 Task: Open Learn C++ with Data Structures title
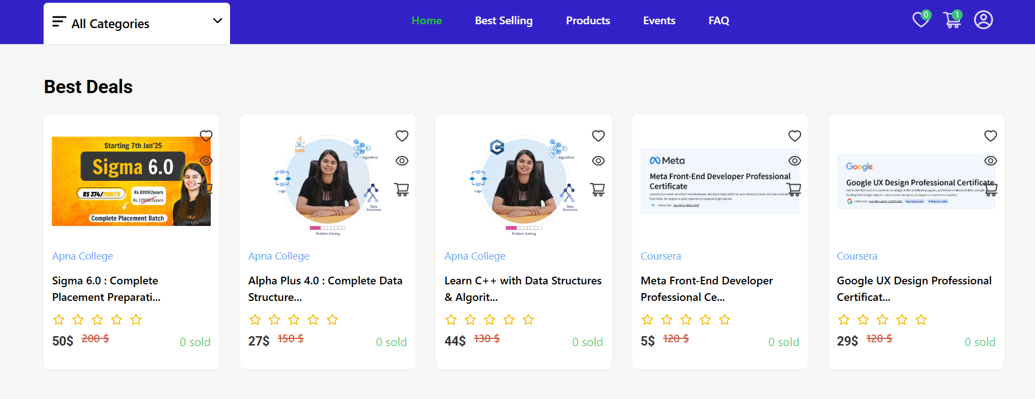point(523,289)
